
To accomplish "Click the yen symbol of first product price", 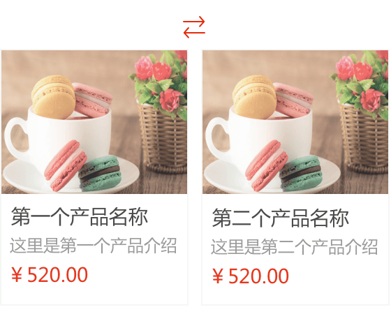I will 17,275.
